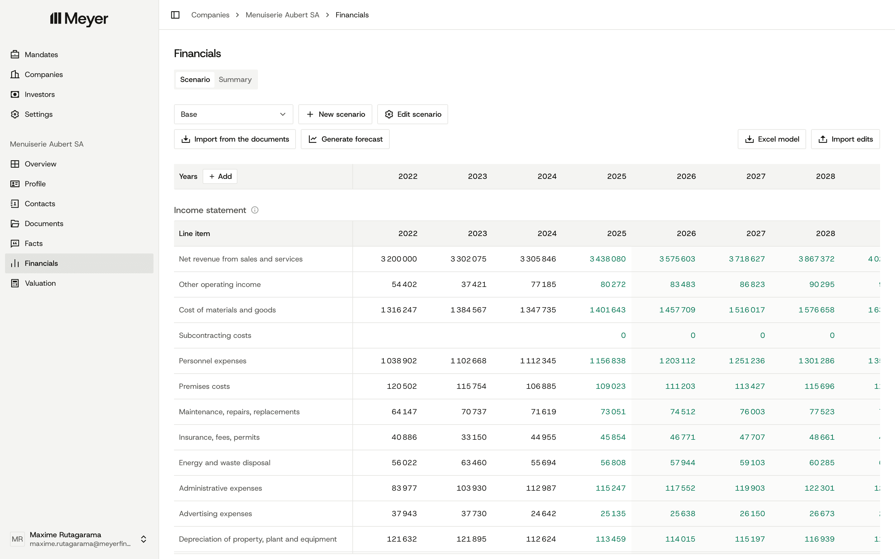Add a year with Add button

[220, 176]
